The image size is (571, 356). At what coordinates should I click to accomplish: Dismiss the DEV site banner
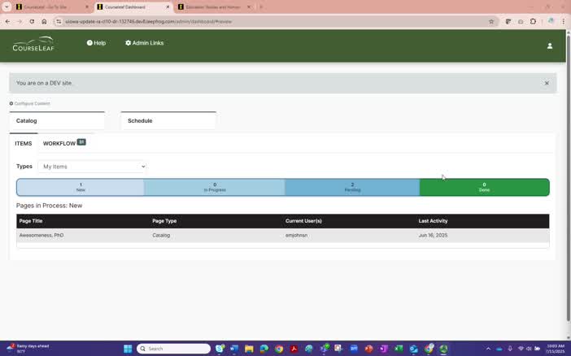pyautogui.click(x=547, y=83)
